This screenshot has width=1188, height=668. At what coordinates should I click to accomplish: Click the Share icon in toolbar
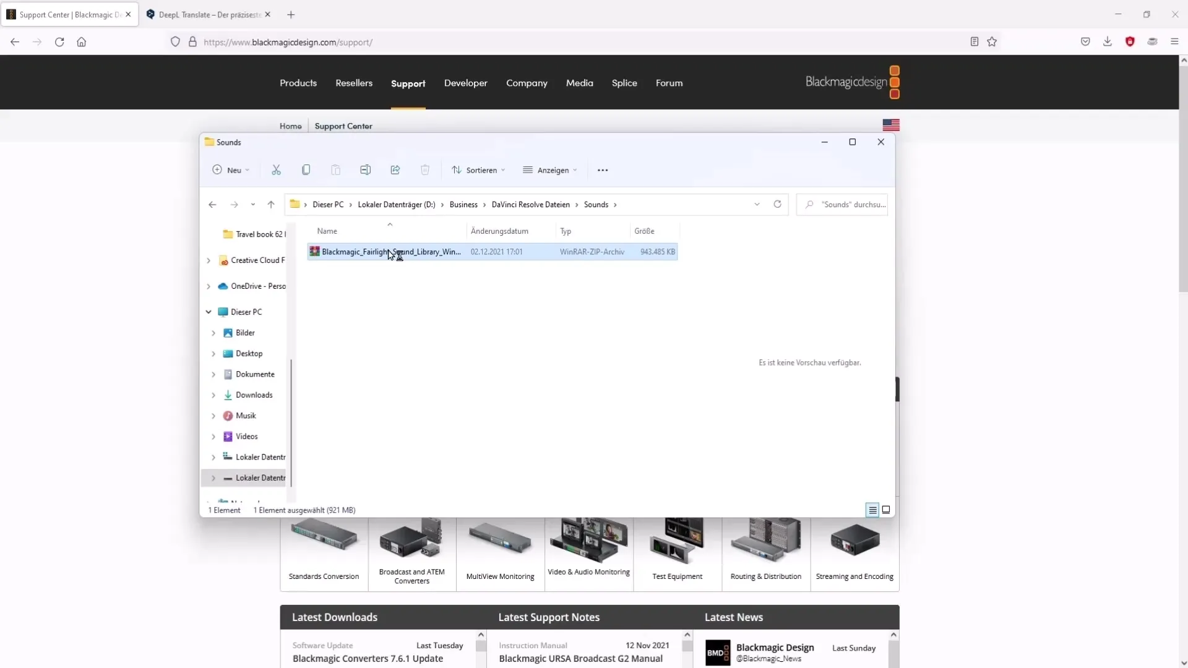(395, 169)
